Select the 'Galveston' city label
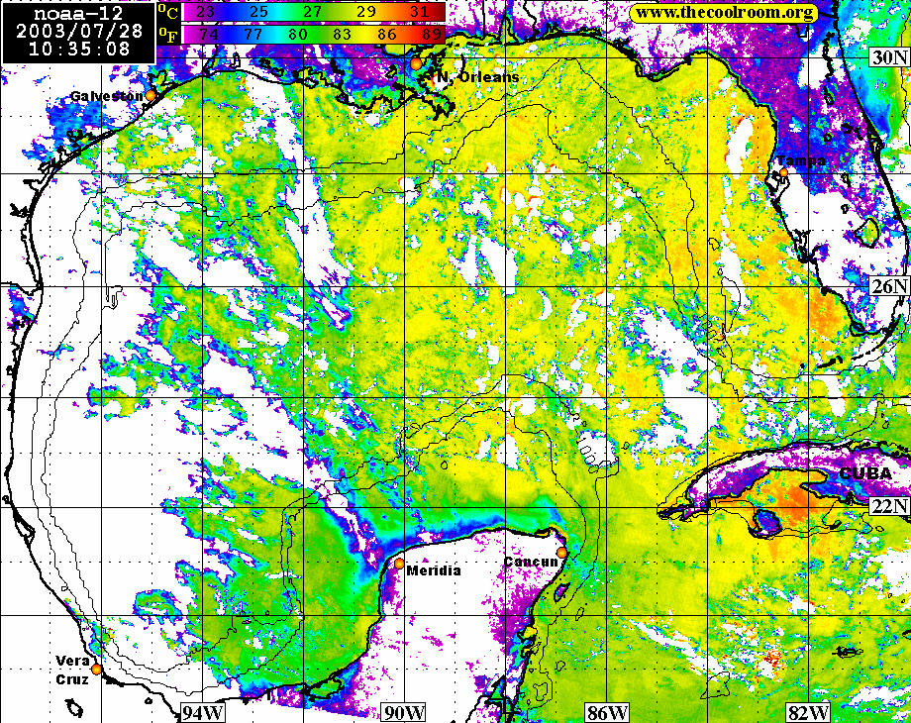Image resolution: width=911 pixels, height=723 pixels. pyautogui.click(x=106, y=96)
